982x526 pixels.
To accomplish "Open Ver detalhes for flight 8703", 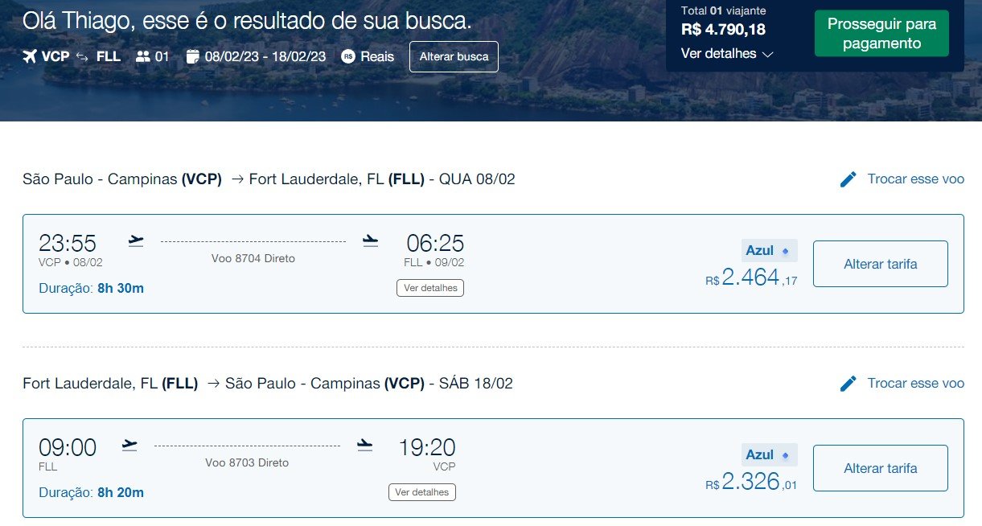I will coord(422,492).
